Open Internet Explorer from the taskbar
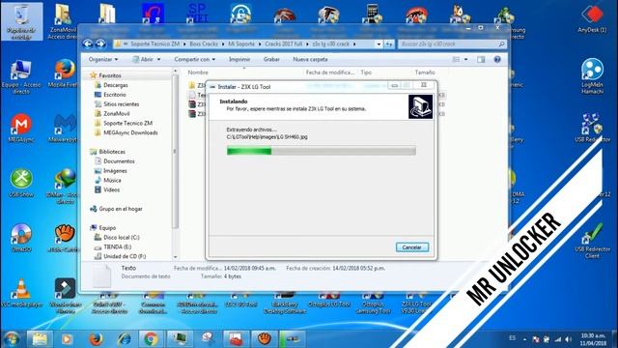This screenshot has height=348, width=618. (x=125, y=339)
